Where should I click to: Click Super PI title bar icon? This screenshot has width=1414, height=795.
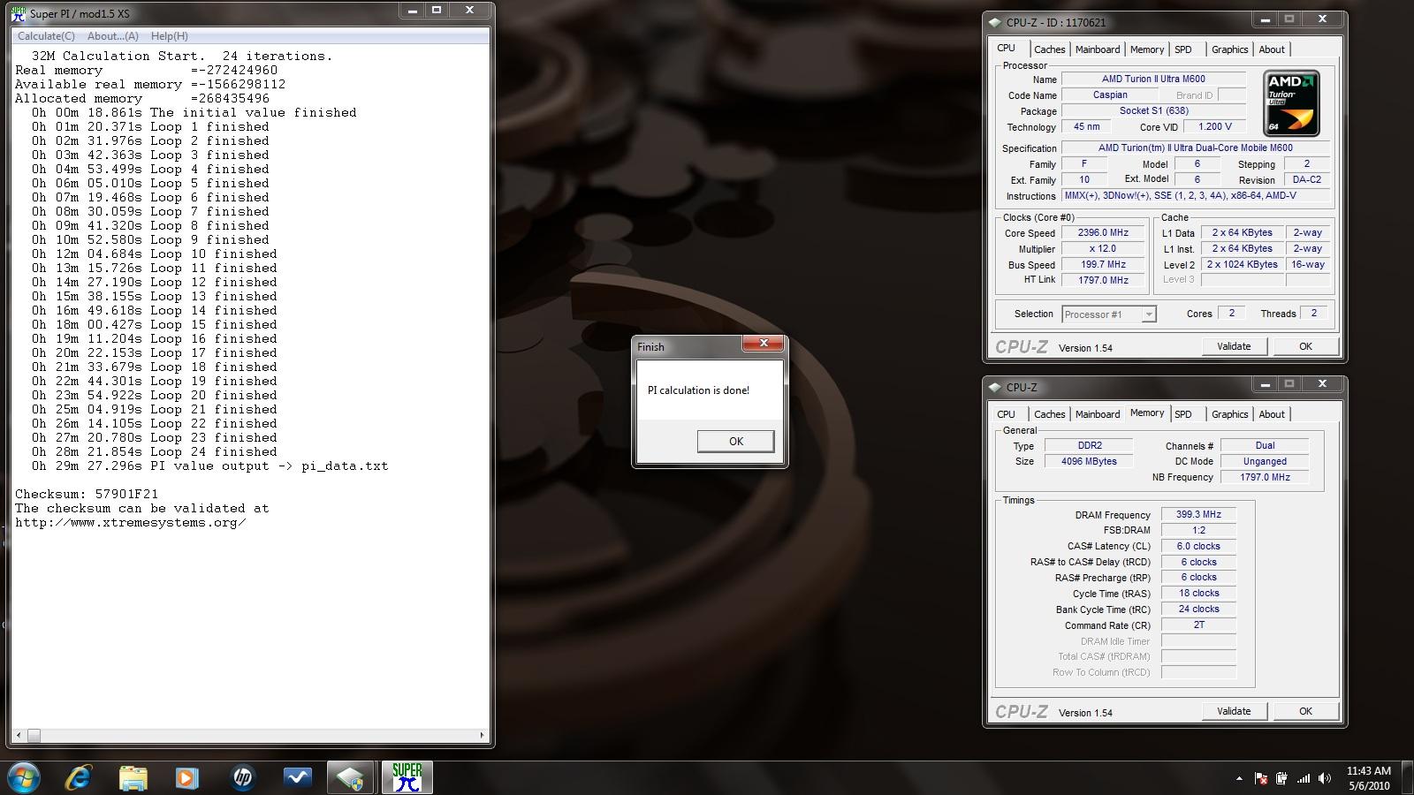(19, 14)
